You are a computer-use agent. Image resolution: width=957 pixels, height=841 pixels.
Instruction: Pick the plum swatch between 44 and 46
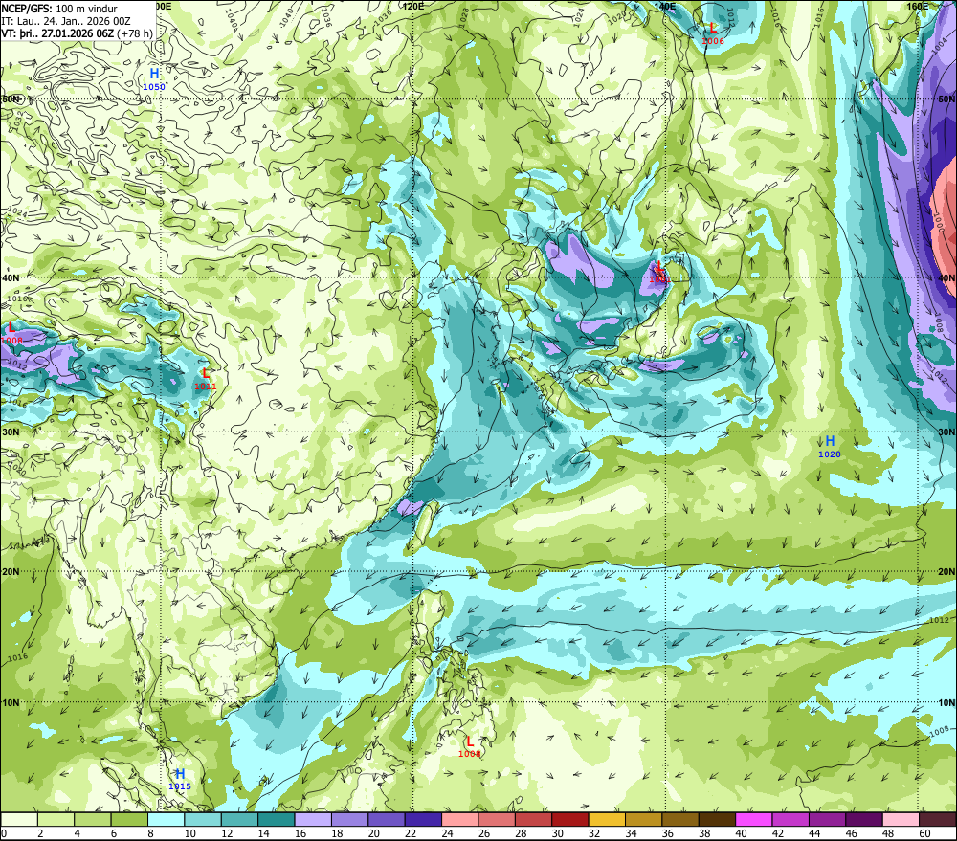(827, 819)
